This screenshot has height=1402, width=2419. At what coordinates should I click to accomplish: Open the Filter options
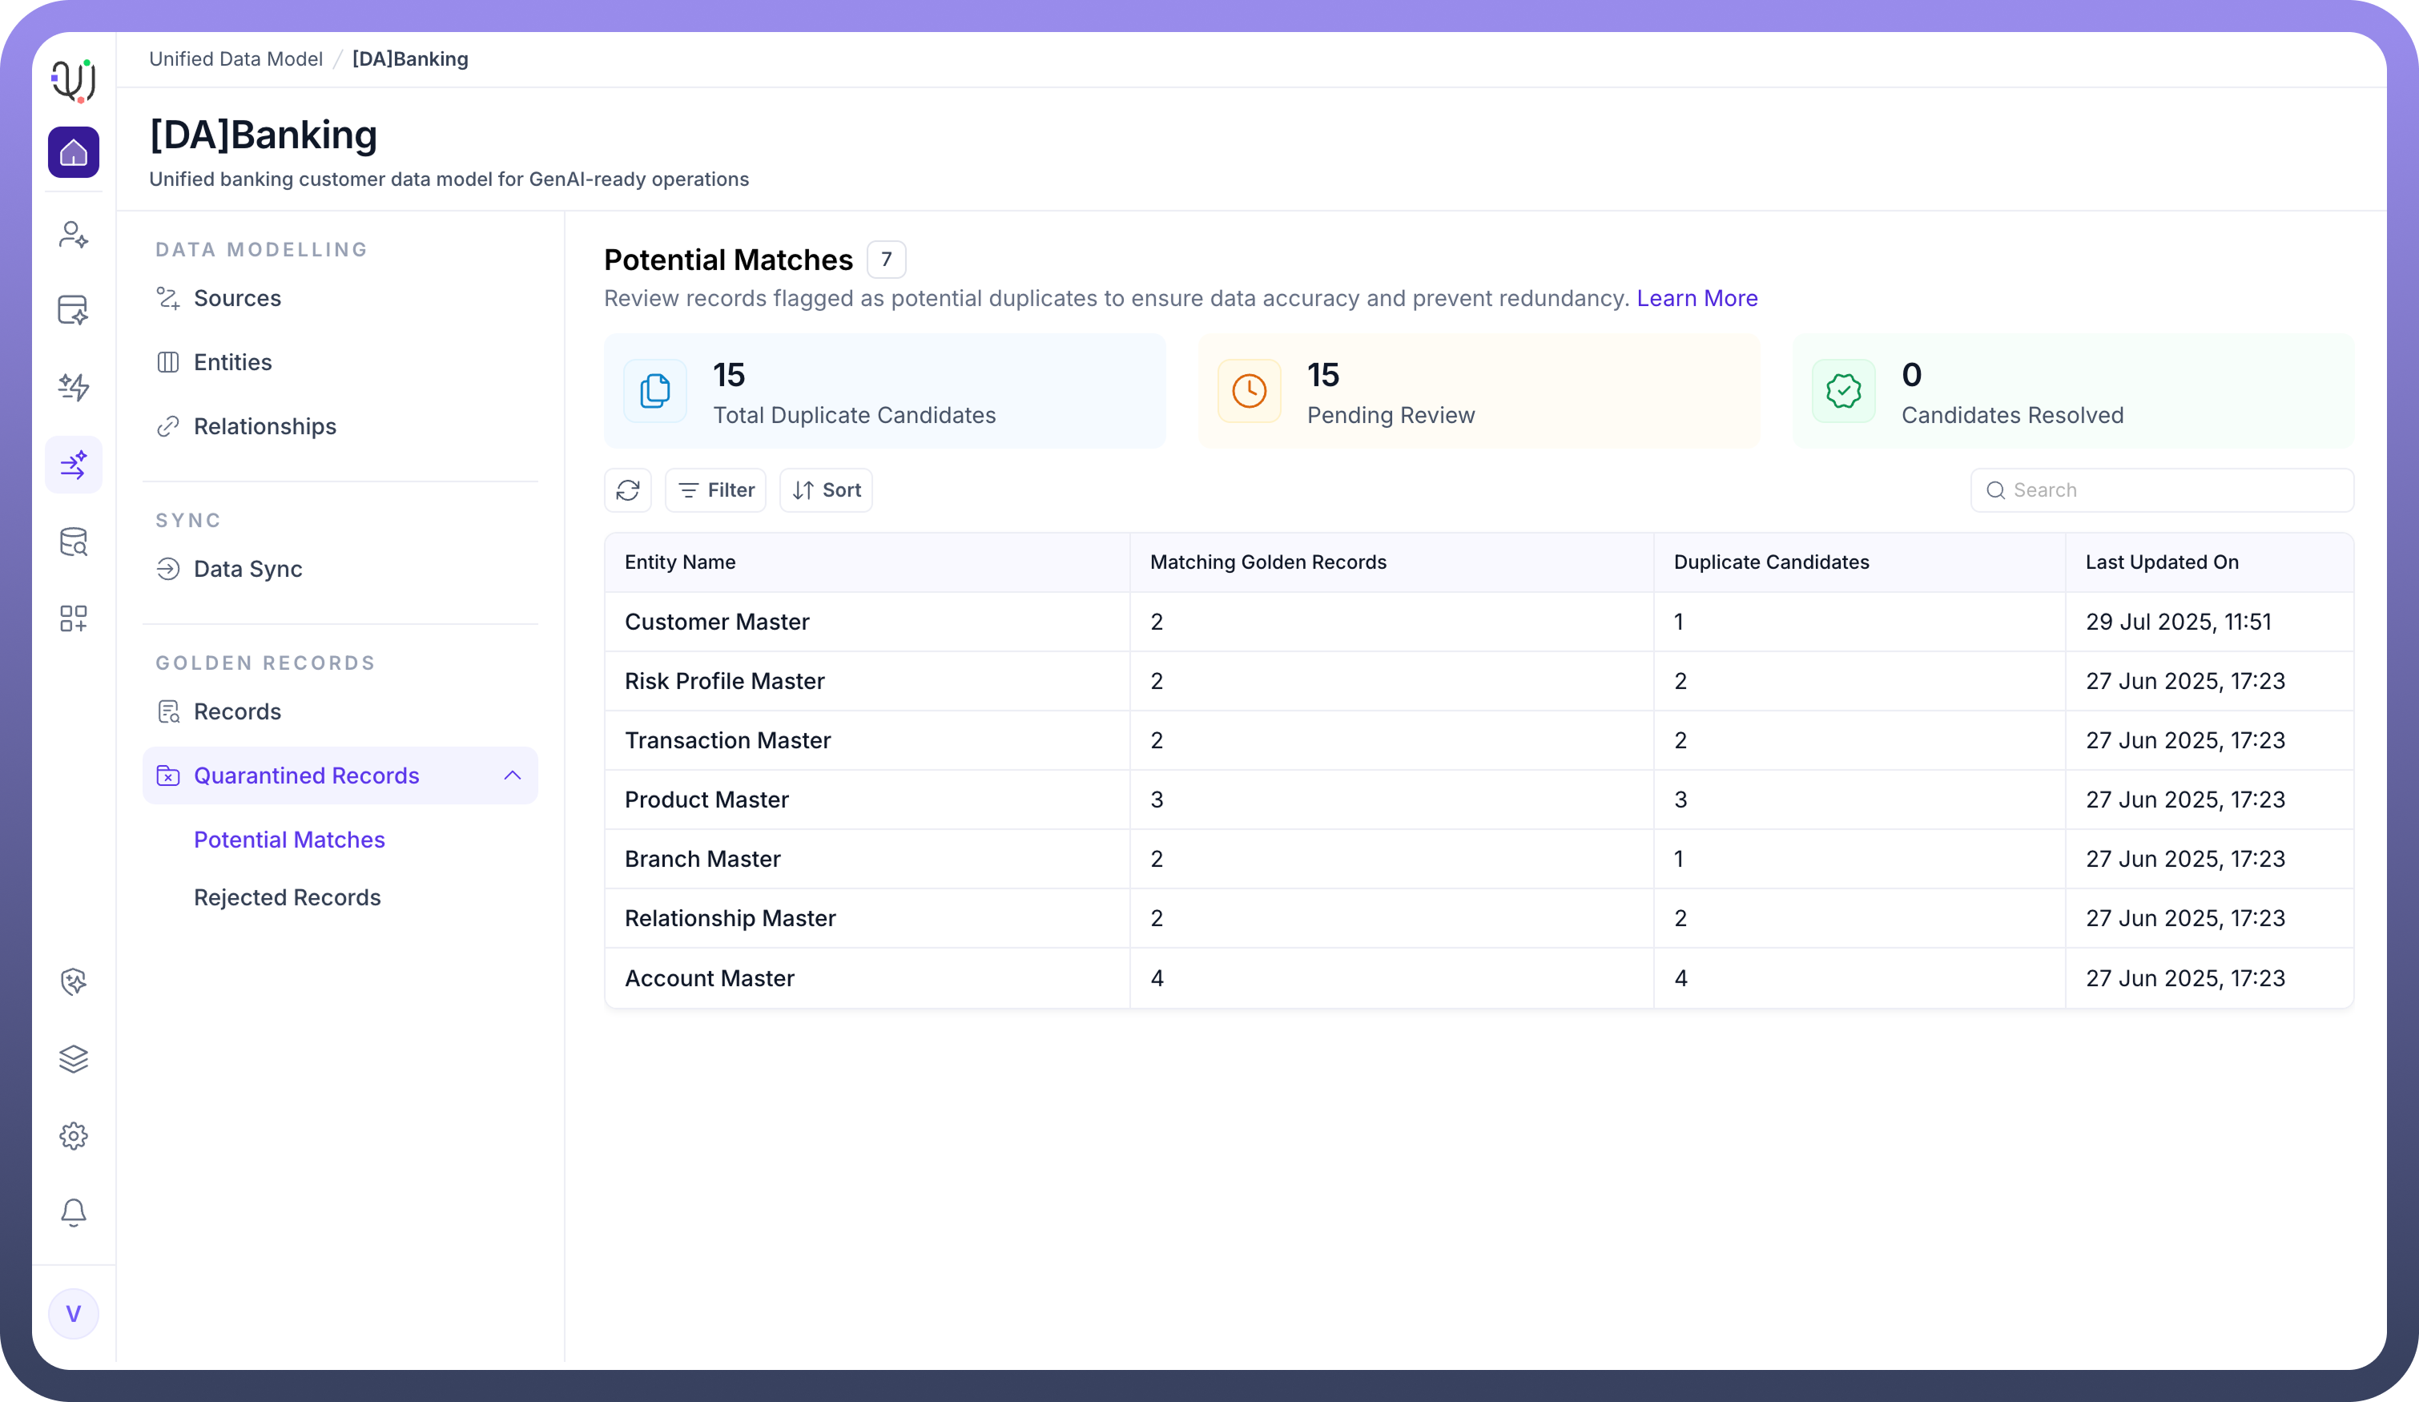(x=716, y=490)
